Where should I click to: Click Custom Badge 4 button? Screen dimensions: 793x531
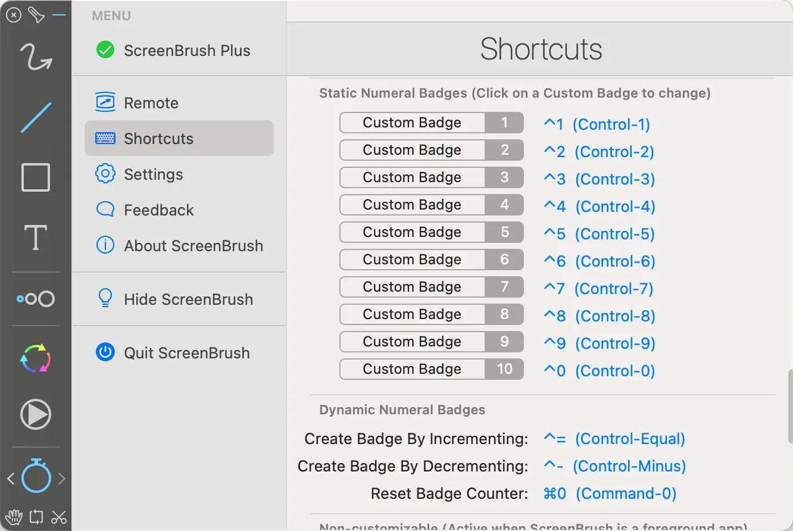(432, 205)
